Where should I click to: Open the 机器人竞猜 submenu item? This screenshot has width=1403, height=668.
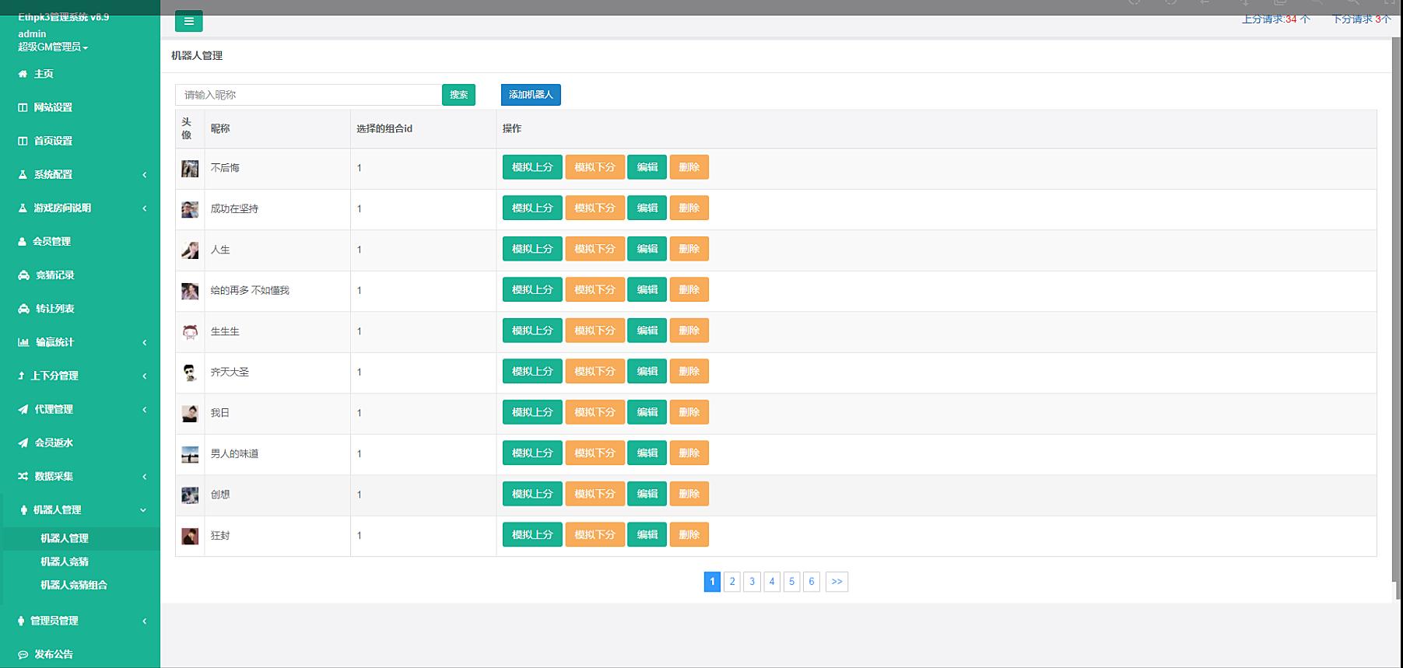tap(65, 561)
